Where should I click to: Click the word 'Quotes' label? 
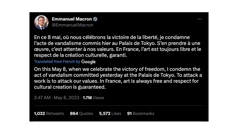(86, 113)
